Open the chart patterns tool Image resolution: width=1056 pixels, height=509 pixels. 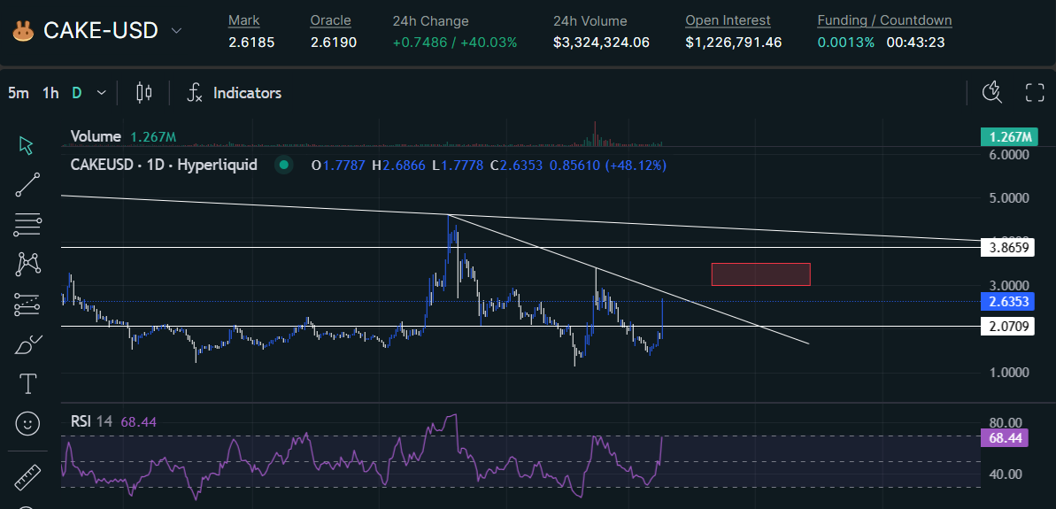[x=27, y=264]
